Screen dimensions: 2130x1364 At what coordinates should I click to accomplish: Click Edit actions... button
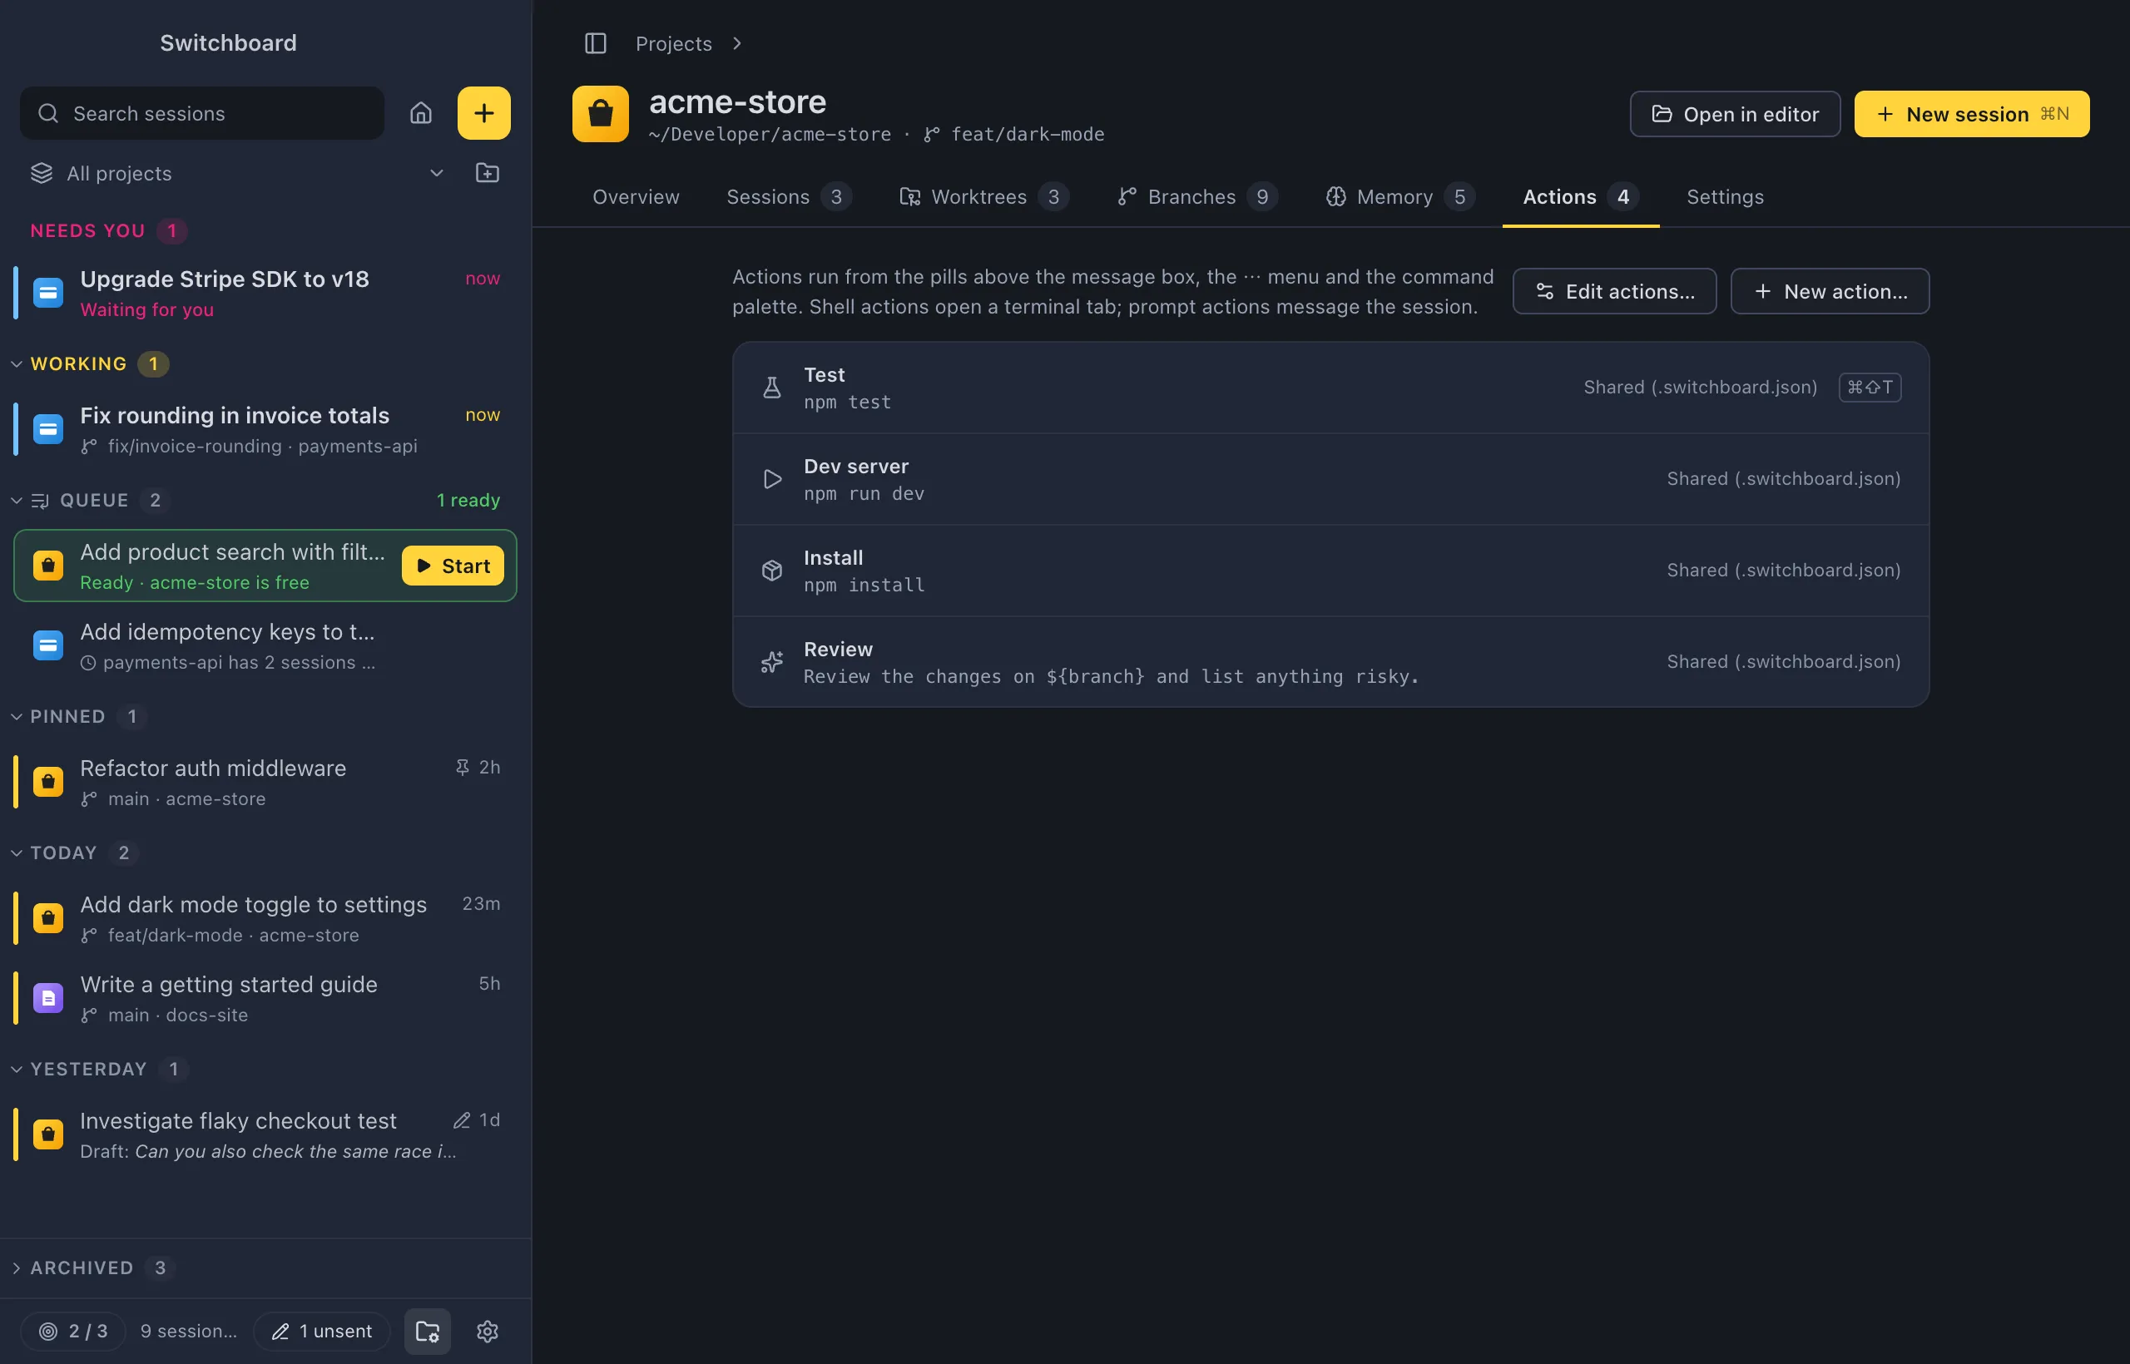pos(1614,291)
